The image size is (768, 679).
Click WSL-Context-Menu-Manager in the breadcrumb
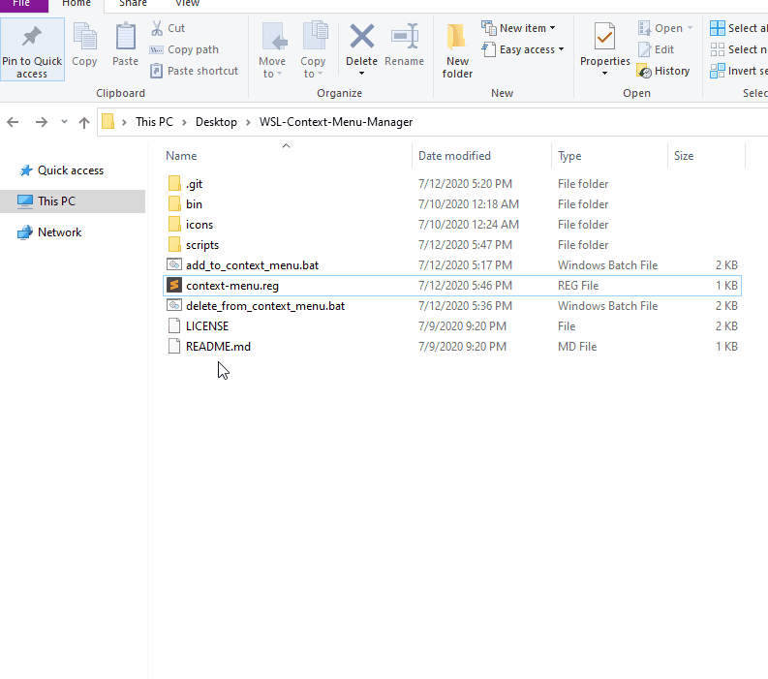pyautogui.click(x=336, y=122)
